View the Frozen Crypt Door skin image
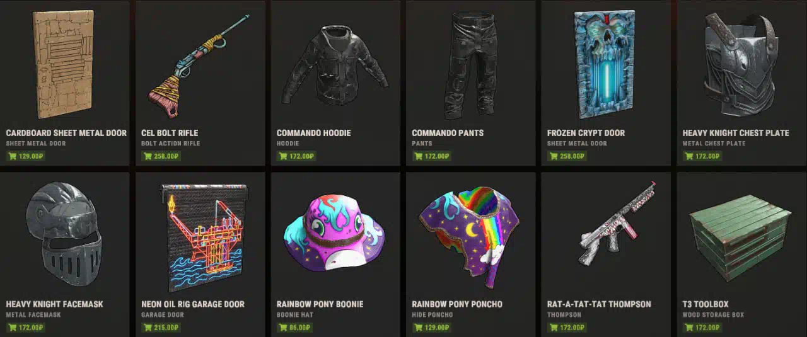The width and height of the screenshot is (807, 337). pyautogui.click(x=604, y=64)
